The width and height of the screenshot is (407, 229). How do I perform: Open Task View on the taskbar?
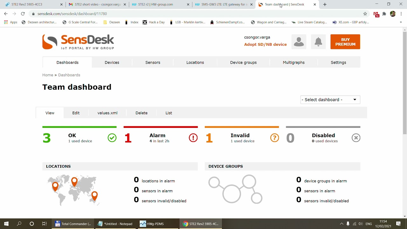click(45, 224)
